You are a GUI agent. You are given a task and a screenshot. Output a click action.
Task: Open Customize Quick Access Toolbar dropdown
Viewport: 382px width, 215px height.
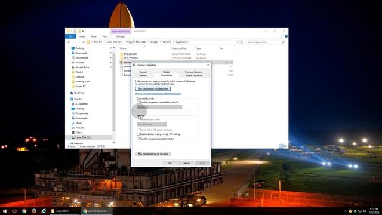tap(83, 31)
